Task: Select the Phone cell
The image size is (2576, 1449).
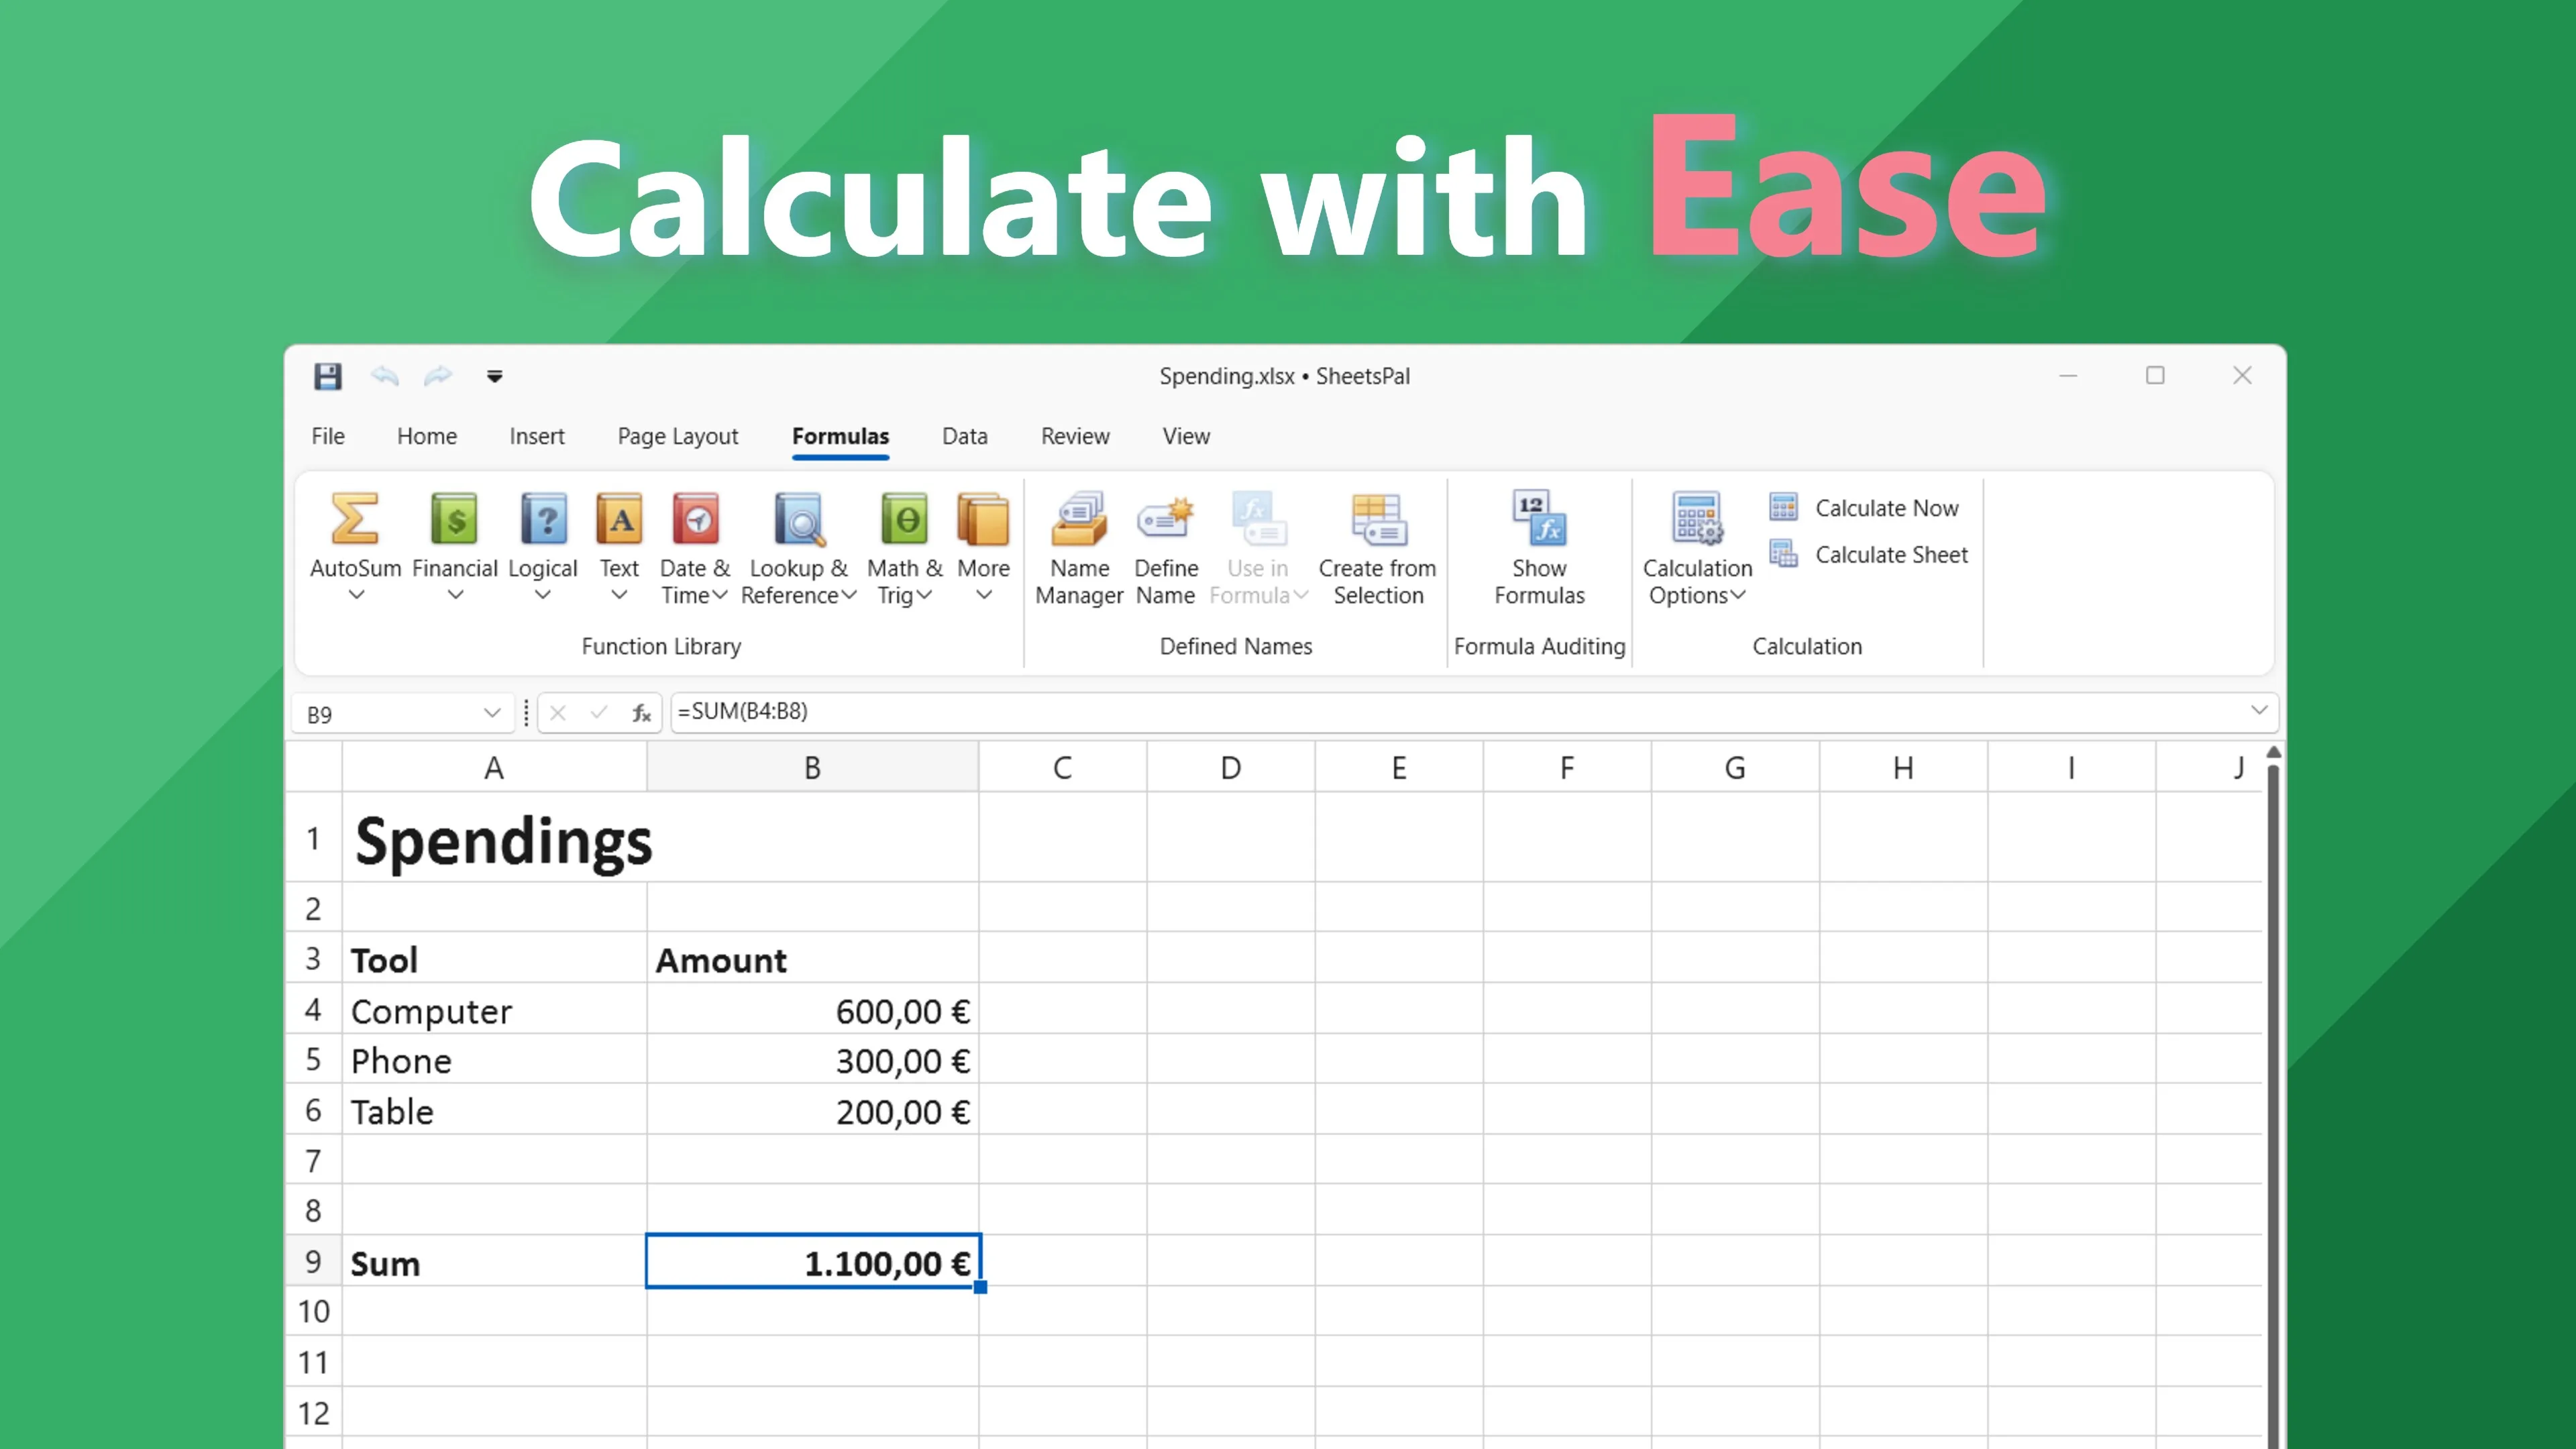Action: tap(494, 1059)
